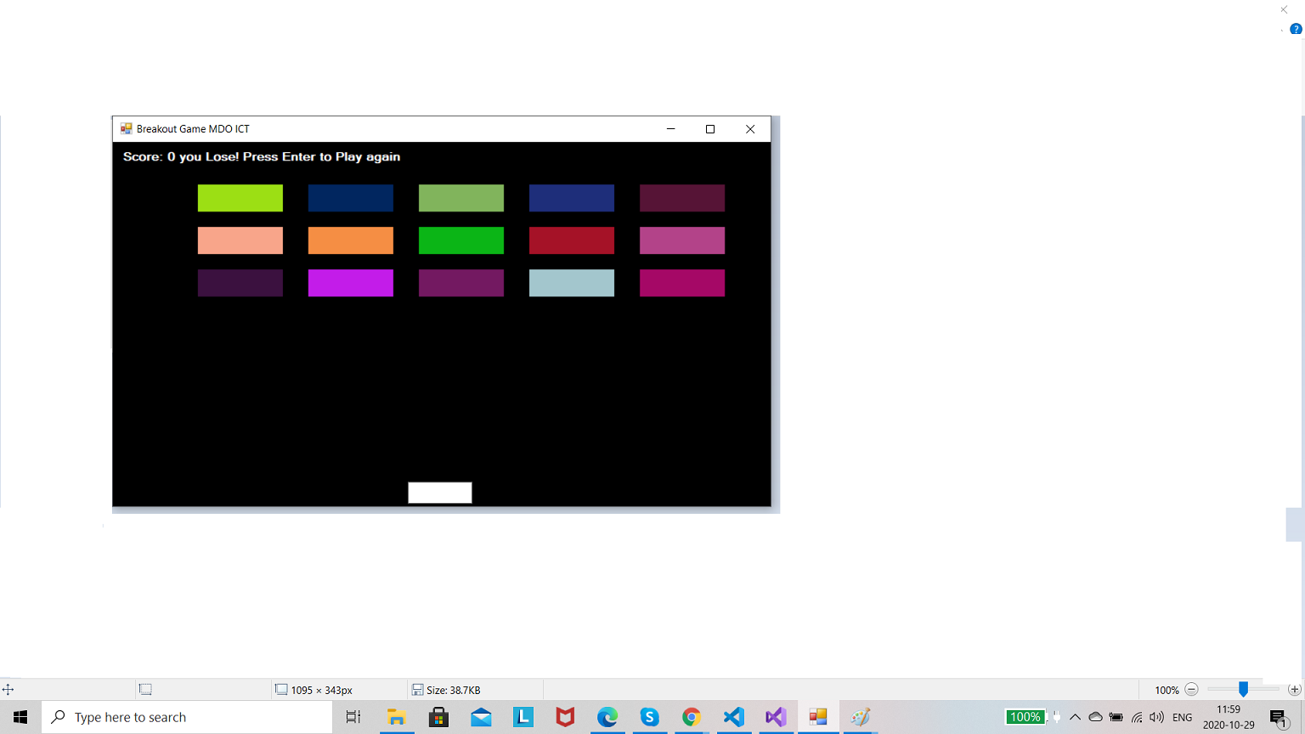Click the salmon pink brick
Image resolution: width=1305 pixels, height=734 pixels.
coord(240,240)
